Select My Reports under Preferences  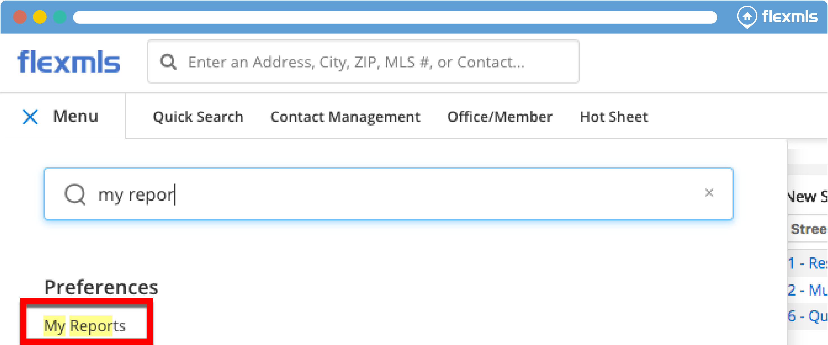tap(84, 326)
